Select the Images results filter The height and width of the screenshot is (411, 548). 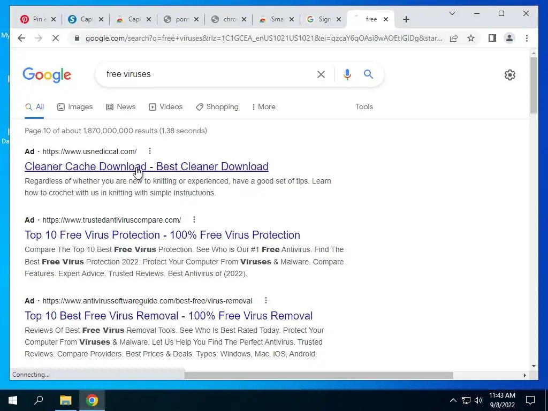tap(75, 107)
